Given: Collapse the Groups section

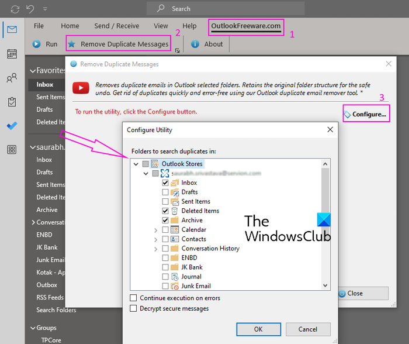Looking at the screenshot, I should [33, 328].
